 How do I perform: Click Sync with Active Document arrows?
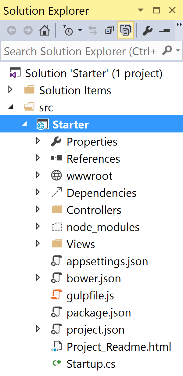(x=92, y=30)
